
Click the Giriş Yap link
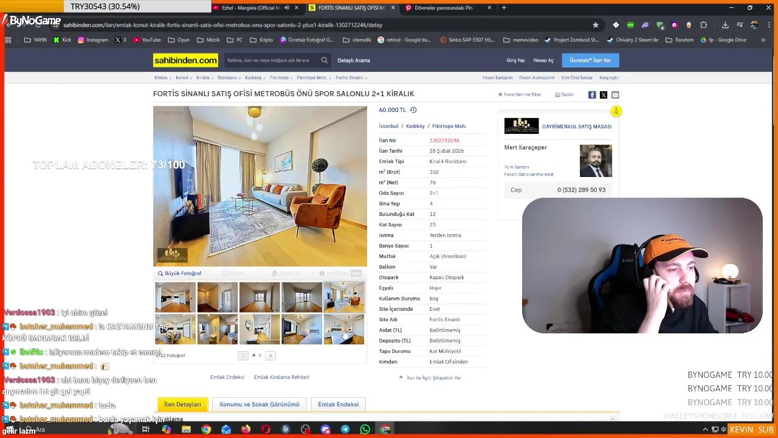(x=515, y=60)
